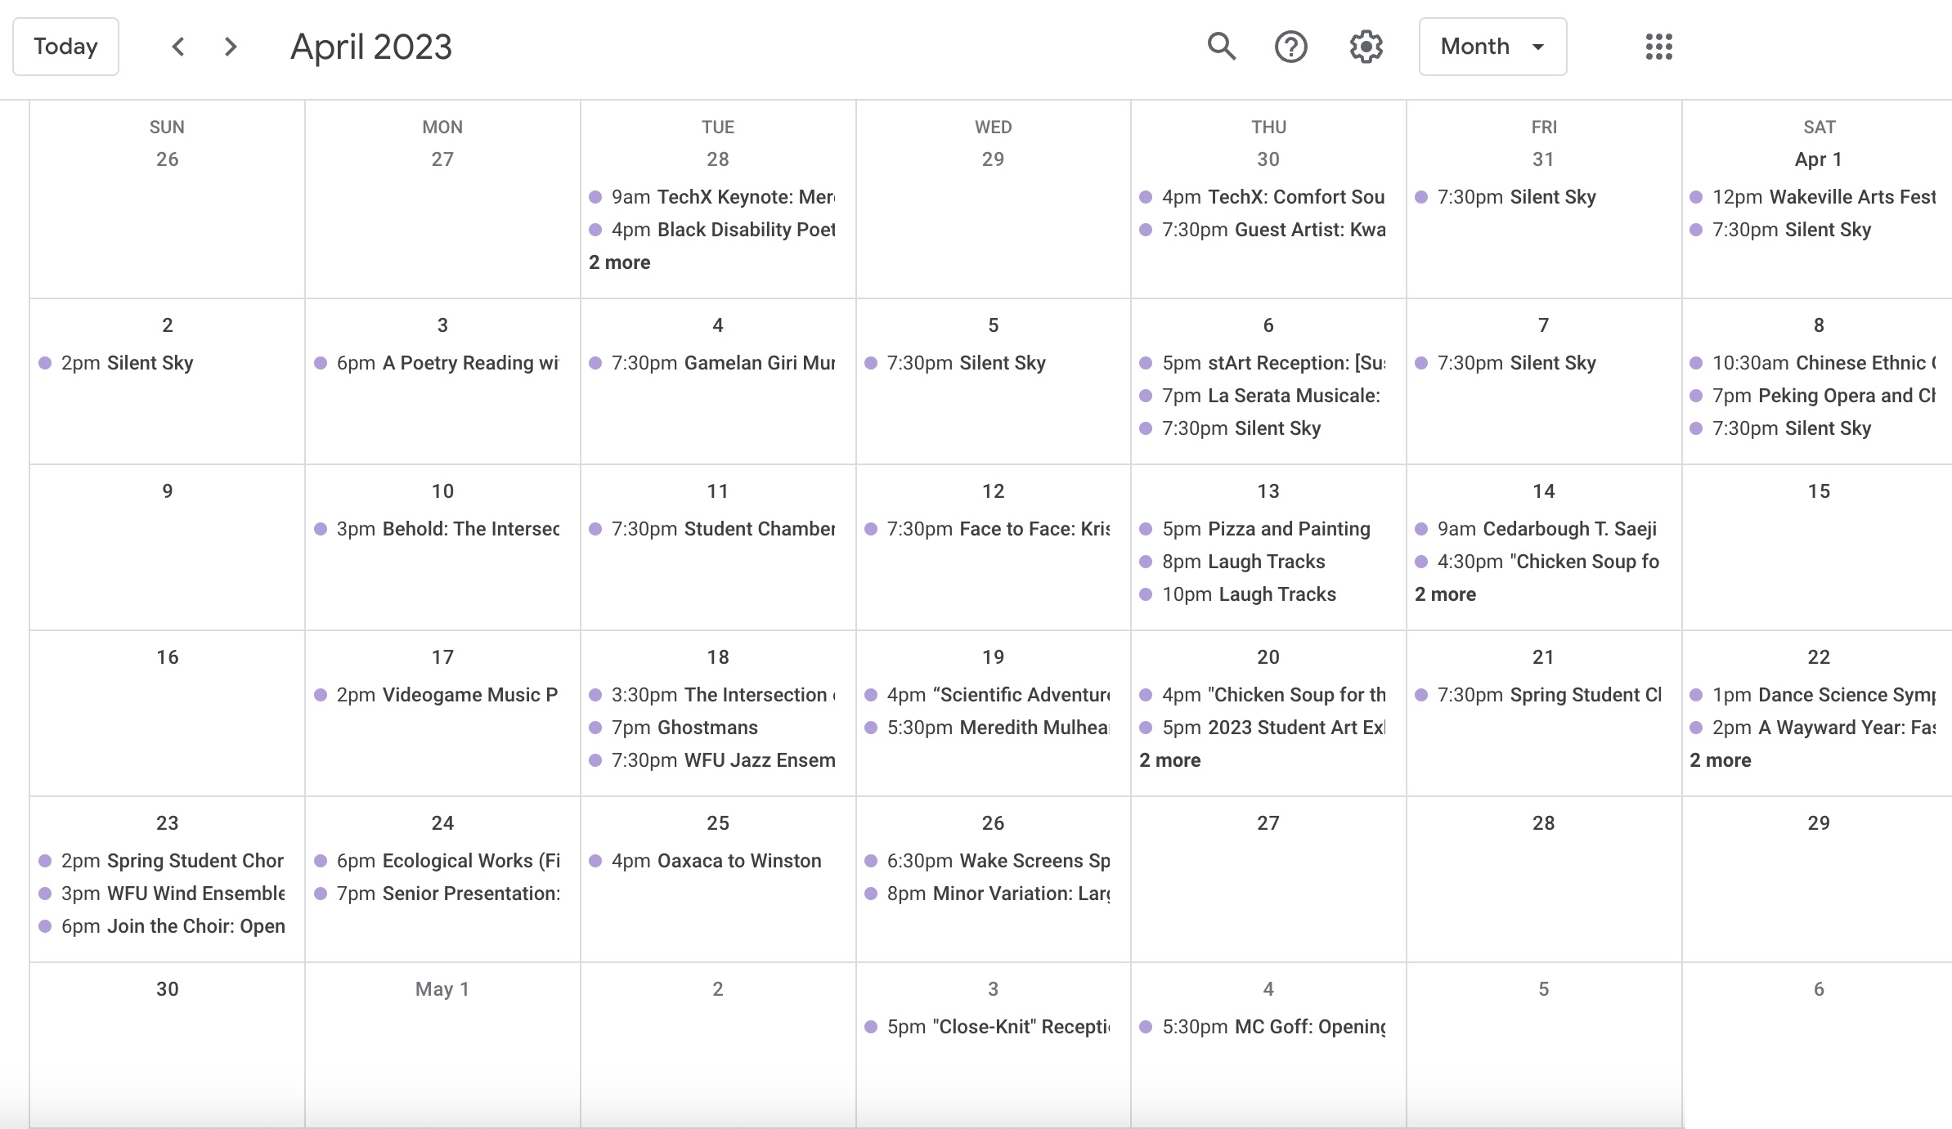Open 7:30pm Face to Face event
The height and width of the screenshot is (1129, 1952).
[988, 529]
